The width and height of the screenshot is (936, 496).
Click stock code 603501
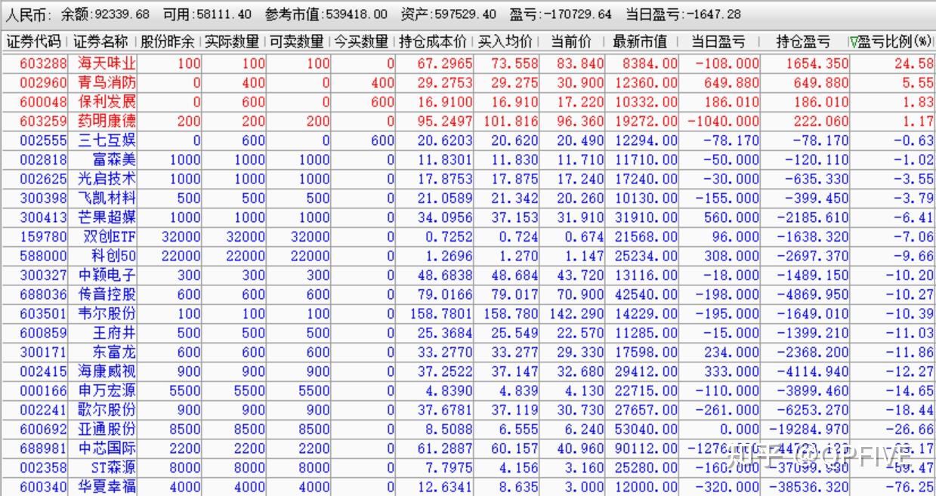click(x=43, y=313)
